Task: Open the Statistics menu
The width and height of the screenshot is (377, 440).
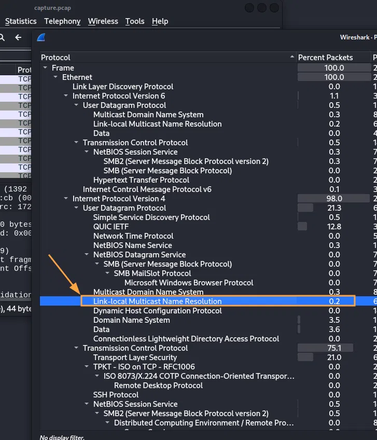Action: click(x=21, y=21)
